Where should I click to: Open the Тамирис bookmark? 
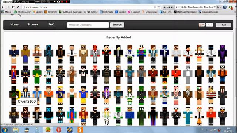pos(134,12)
